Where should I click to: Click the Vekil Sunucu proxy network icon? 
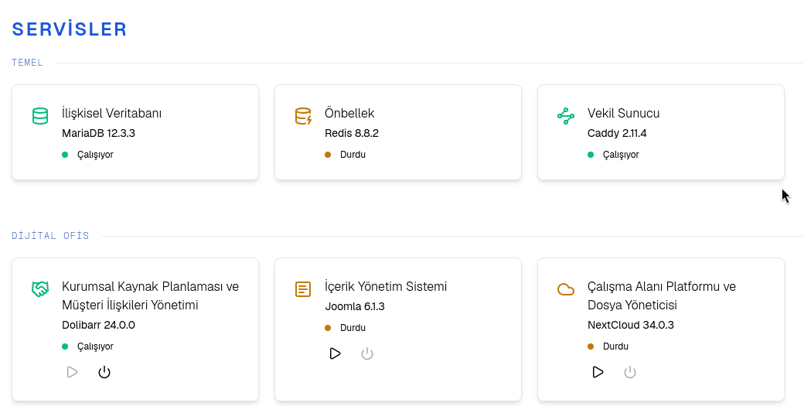tap(566, 116)
